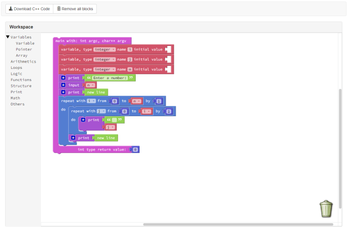347x229 pixels.
Task: Click star icon on 'Enter a number' print block
Action: (63, 78)
